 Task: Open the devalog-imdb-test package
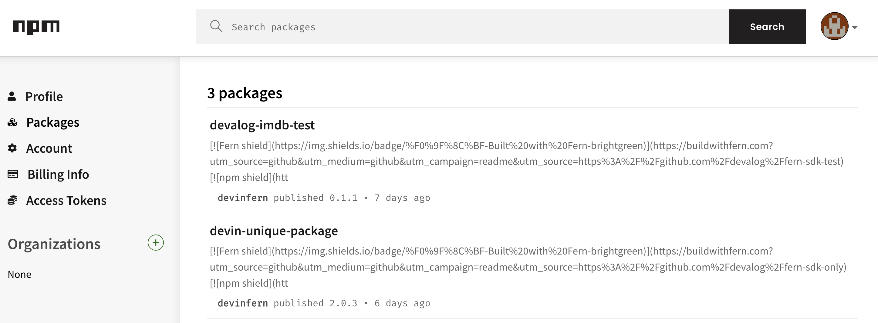pos(262,125)
